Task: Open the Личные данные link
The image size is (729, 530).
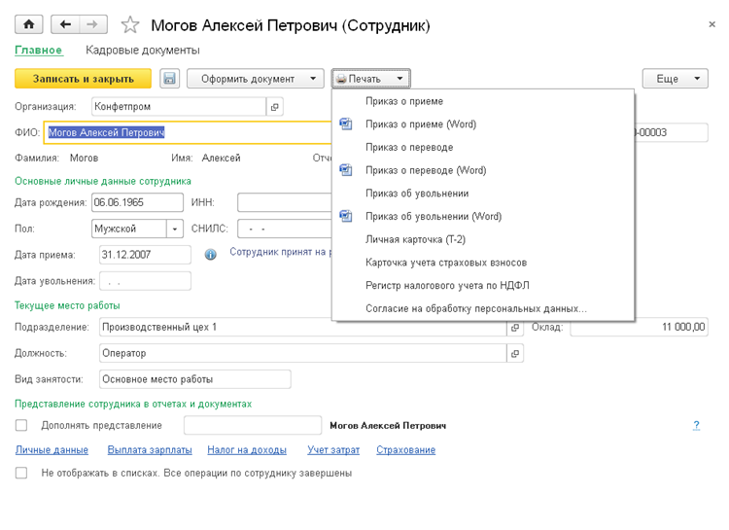Action: (52, 450)
